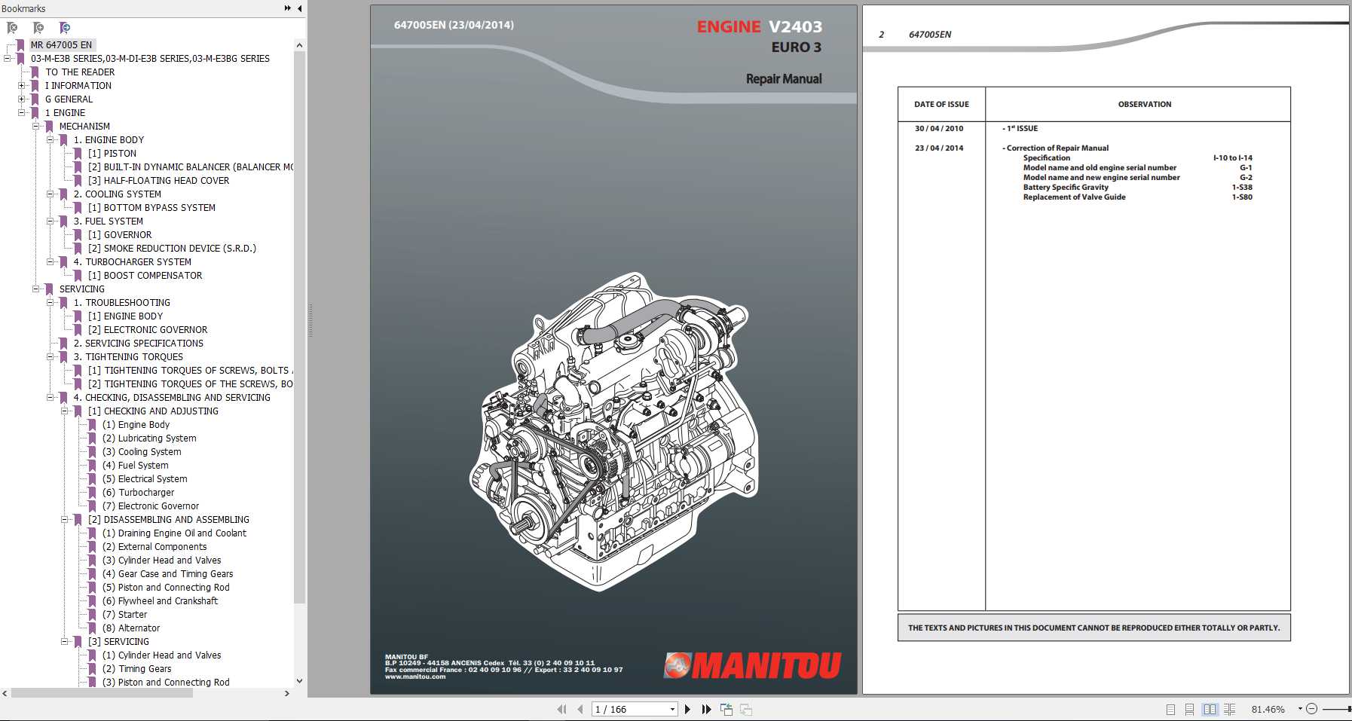Collapse the 1. TROUBLESHOOTING node
The width and height of the screenshot is (1352, 721).
50,302
